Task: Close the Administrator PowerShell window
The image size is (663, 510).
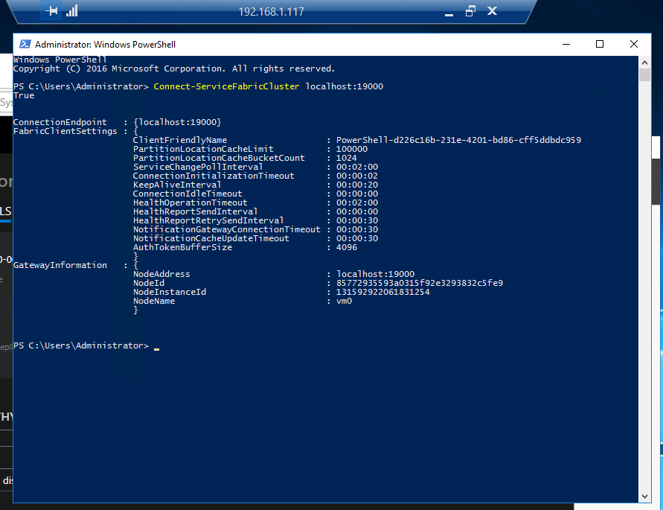Action: coord(634,44)
